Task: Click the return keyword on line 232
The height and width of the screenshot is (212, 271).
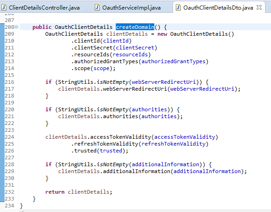Action: [x=55, y=192]
